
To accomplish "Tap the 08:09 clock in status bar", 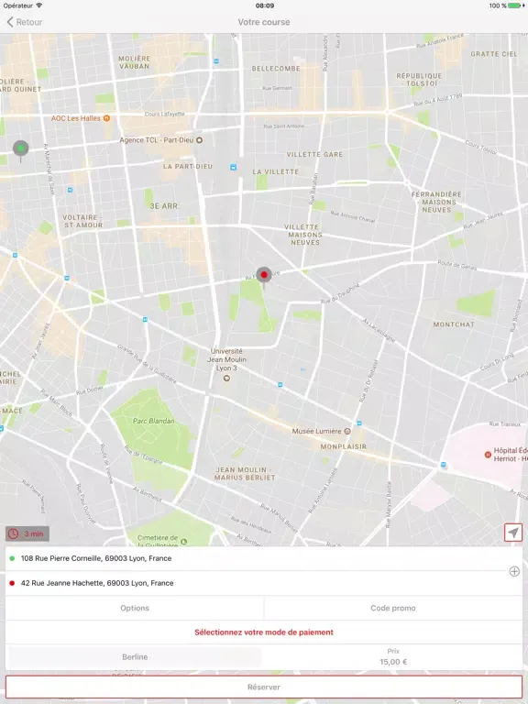I will (264, 5).
